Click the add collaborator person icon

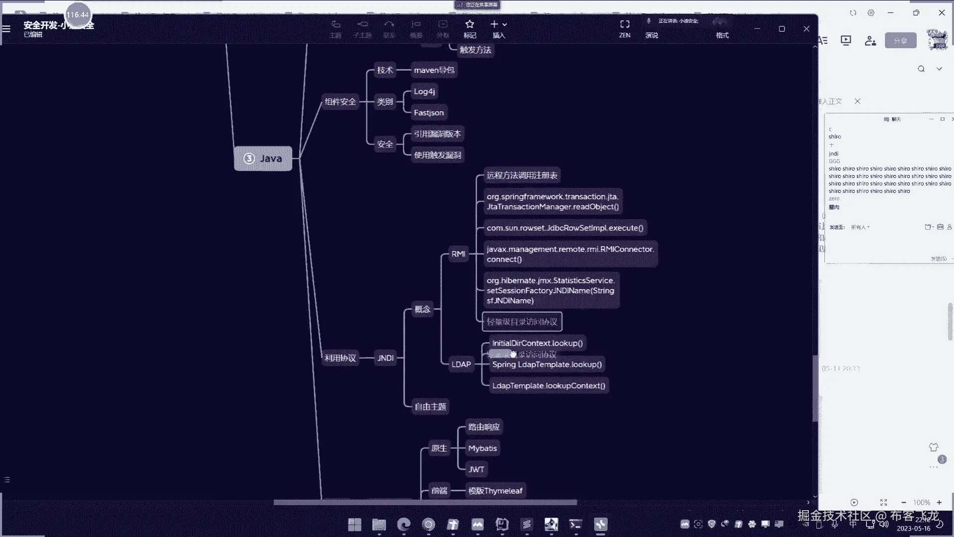(870, 41)
